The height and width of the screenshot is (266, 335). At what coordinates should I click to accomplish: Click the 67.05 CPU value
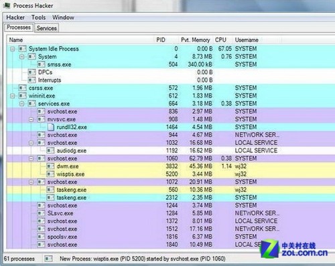[x=225, y=49]
